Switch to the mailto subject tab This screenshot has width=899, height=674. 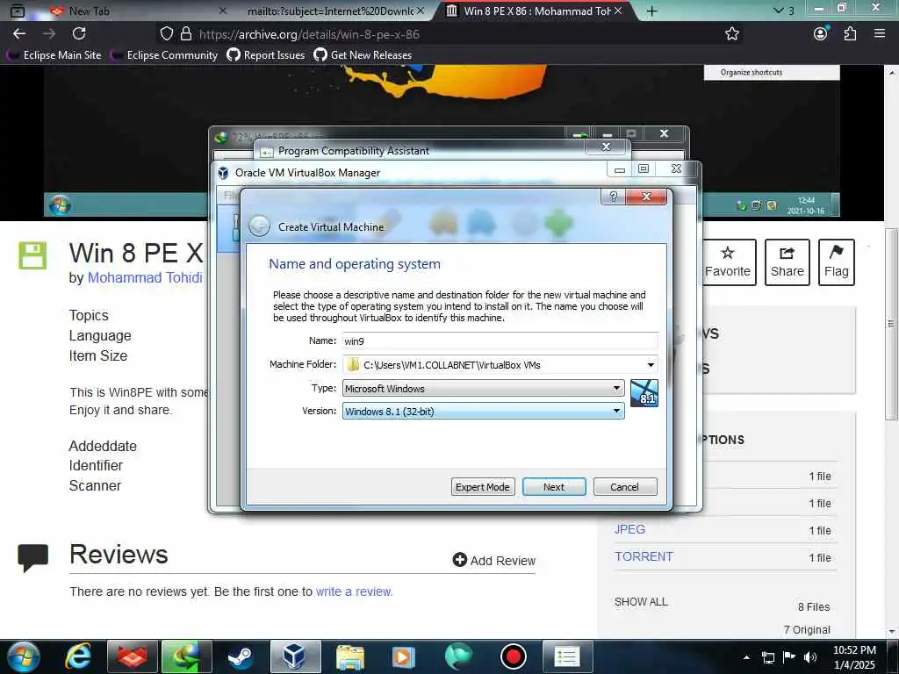tap(335, 11)
